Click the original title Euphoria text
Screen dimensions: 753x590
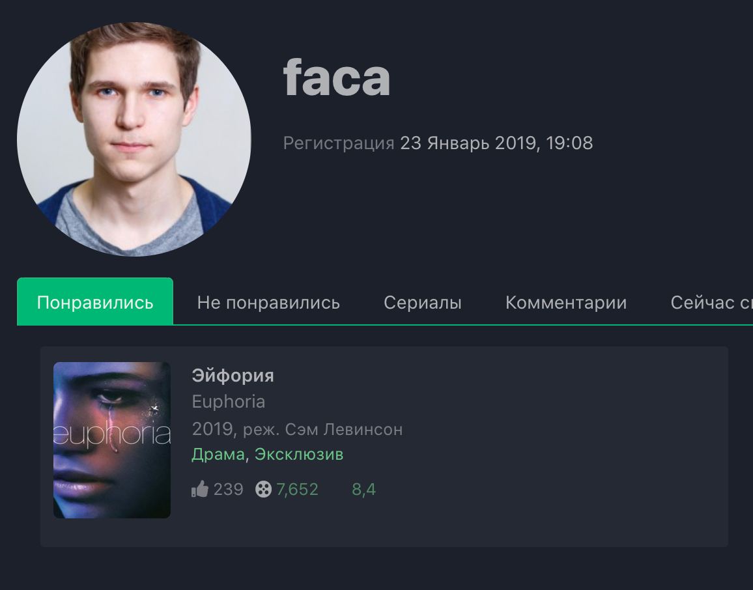(x=229, y=401)
